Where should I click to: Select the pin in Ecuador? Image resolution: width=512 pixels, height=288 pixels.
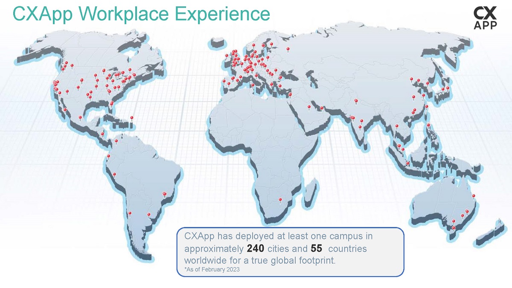point(108,157)
